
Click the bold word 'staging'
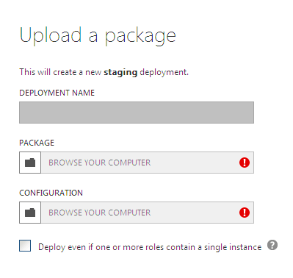[120, 73]
